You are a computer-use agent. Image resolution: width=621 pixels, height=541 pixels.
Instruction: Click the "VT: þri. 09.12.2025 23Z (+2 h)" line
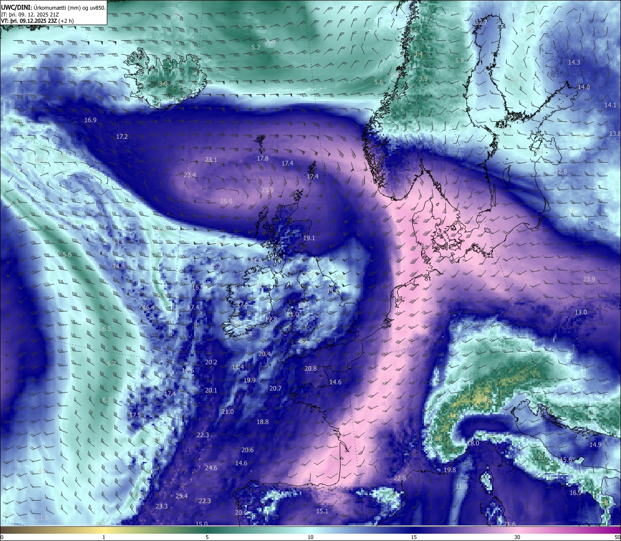tap(37, 21)
